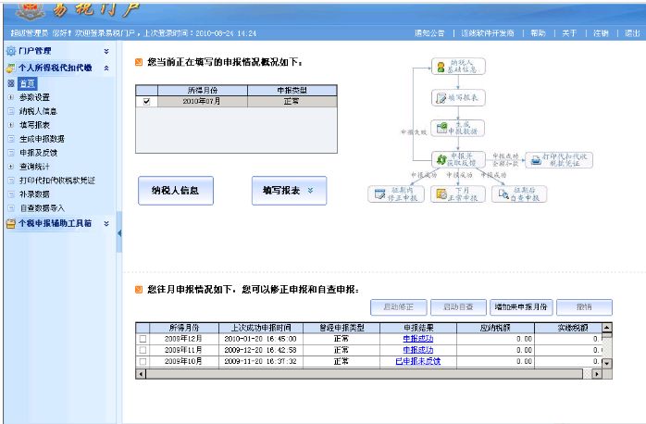Click the page icon beside 自查数据导入 in sidebar

point(11,208)
